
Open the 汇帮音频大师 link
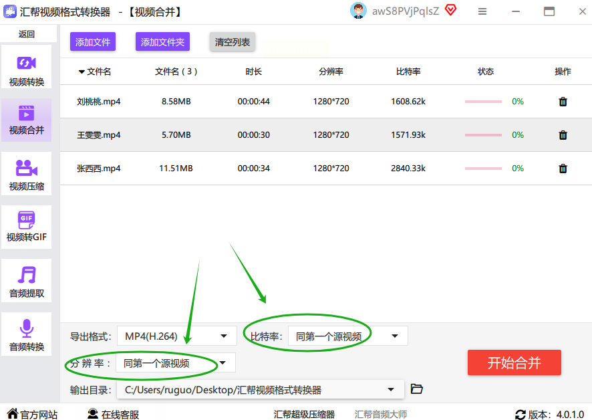click(x=381, y=415)
